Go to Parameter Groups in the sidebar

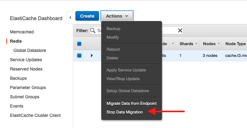(28, 87)
